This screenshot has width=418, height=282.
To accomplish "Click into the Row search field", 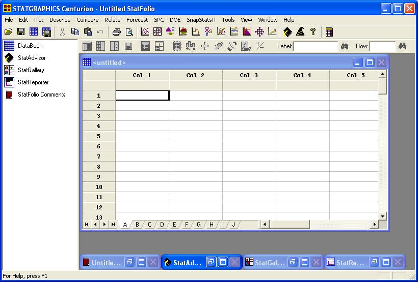I will (x=382, y=47).
